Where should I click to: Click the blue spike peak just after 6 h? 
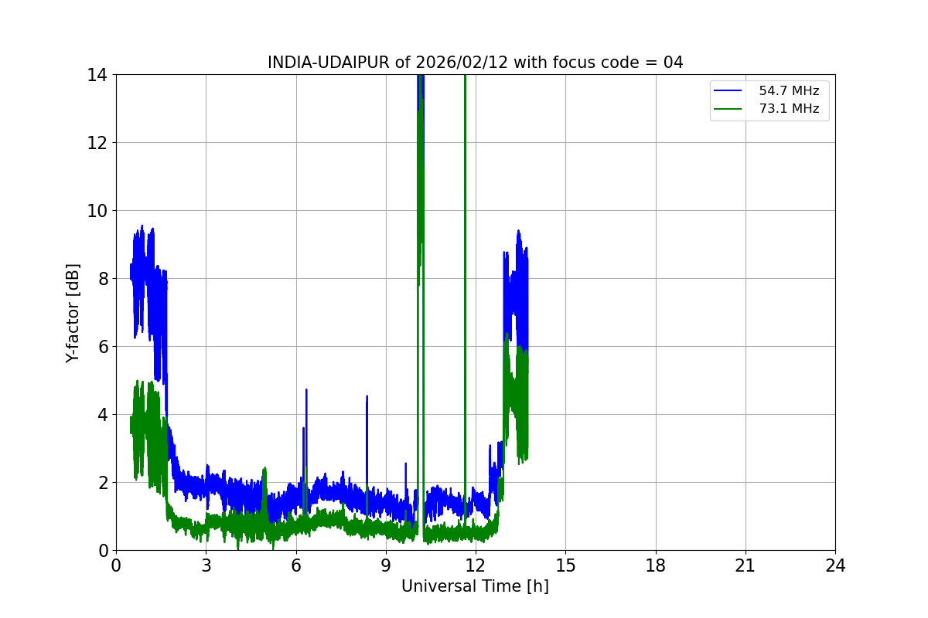[x=306, y=390]
